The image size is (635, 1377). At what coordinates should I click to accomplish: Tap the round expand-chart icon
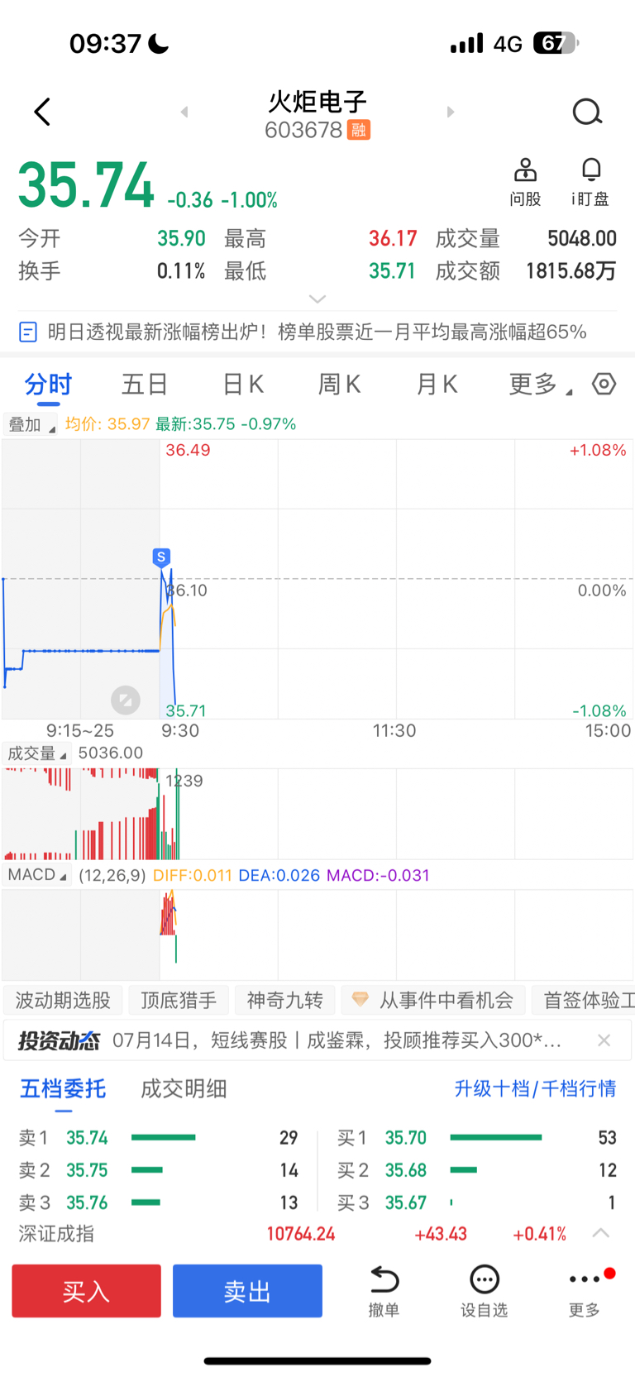pyautogui.click(x=126, y=700)
